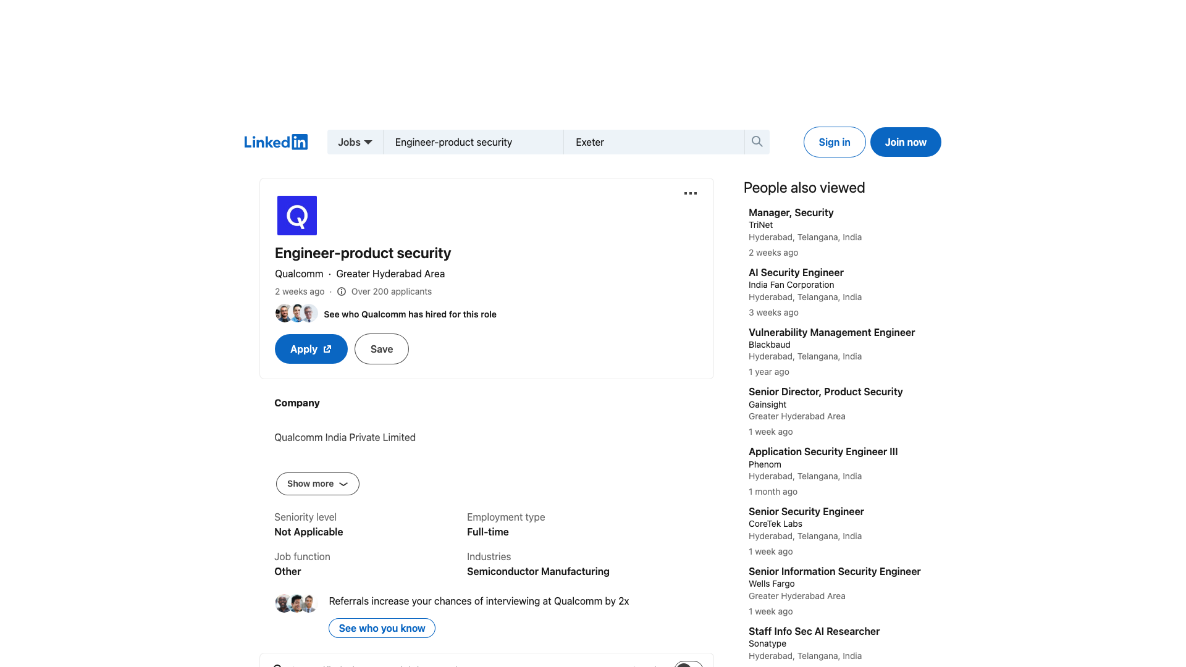Click the Exeter location field
The width and height of the screenshot is (1186, 667).
pos(654,142)
